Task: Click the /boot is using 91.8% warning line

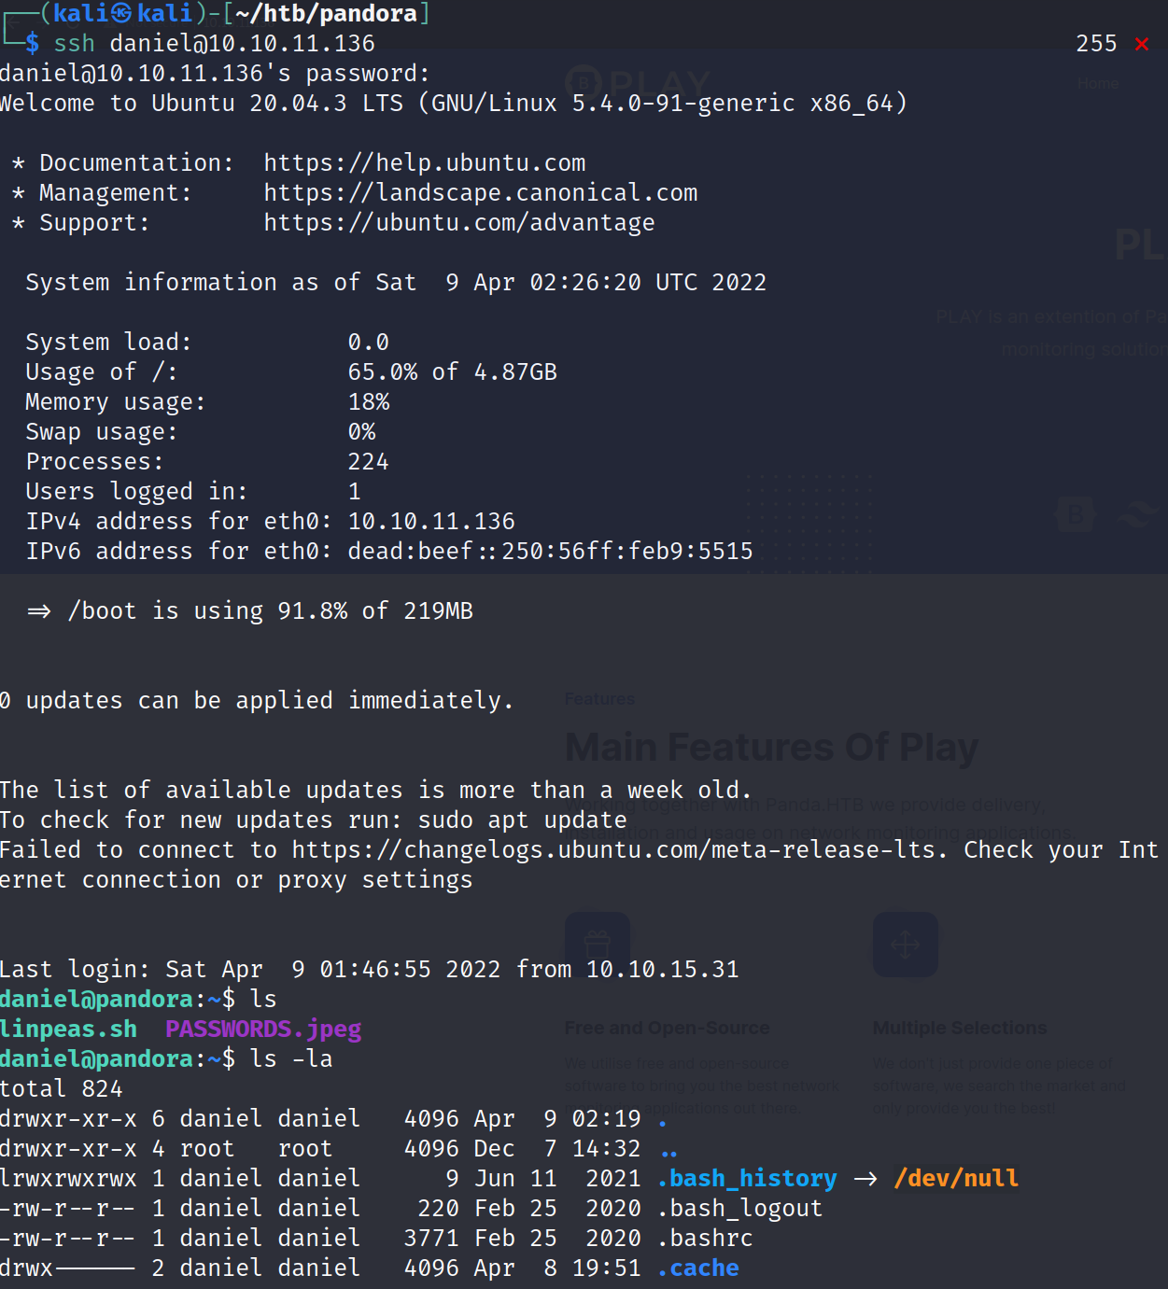Action: tap(250, 611)
